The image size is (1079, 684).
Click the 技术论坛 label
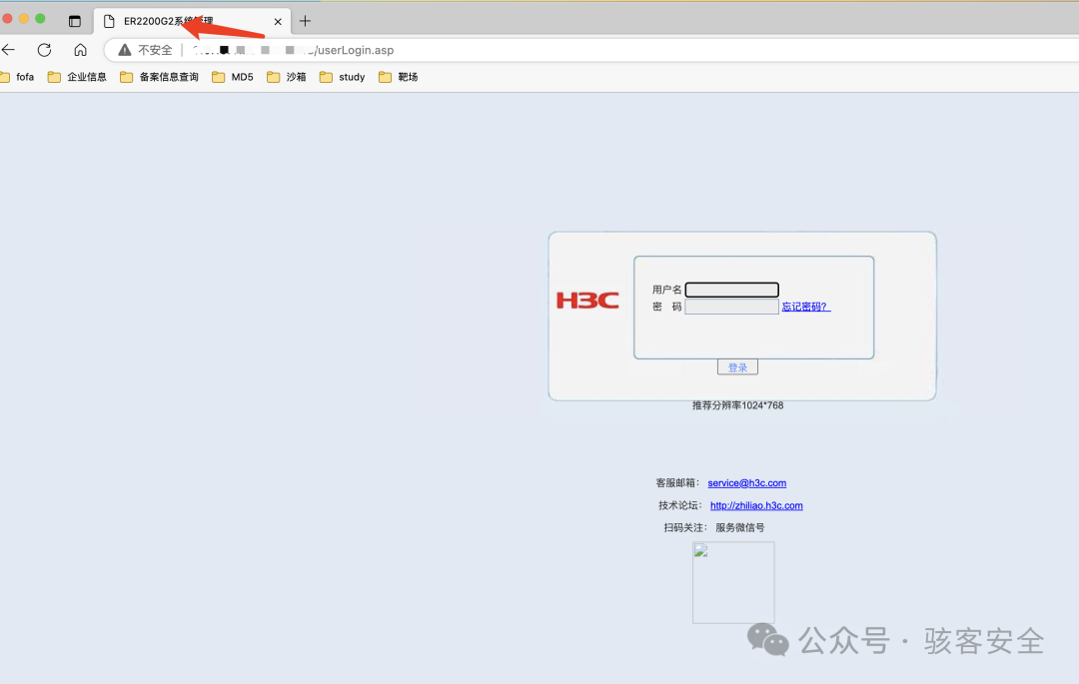[680, 505]
